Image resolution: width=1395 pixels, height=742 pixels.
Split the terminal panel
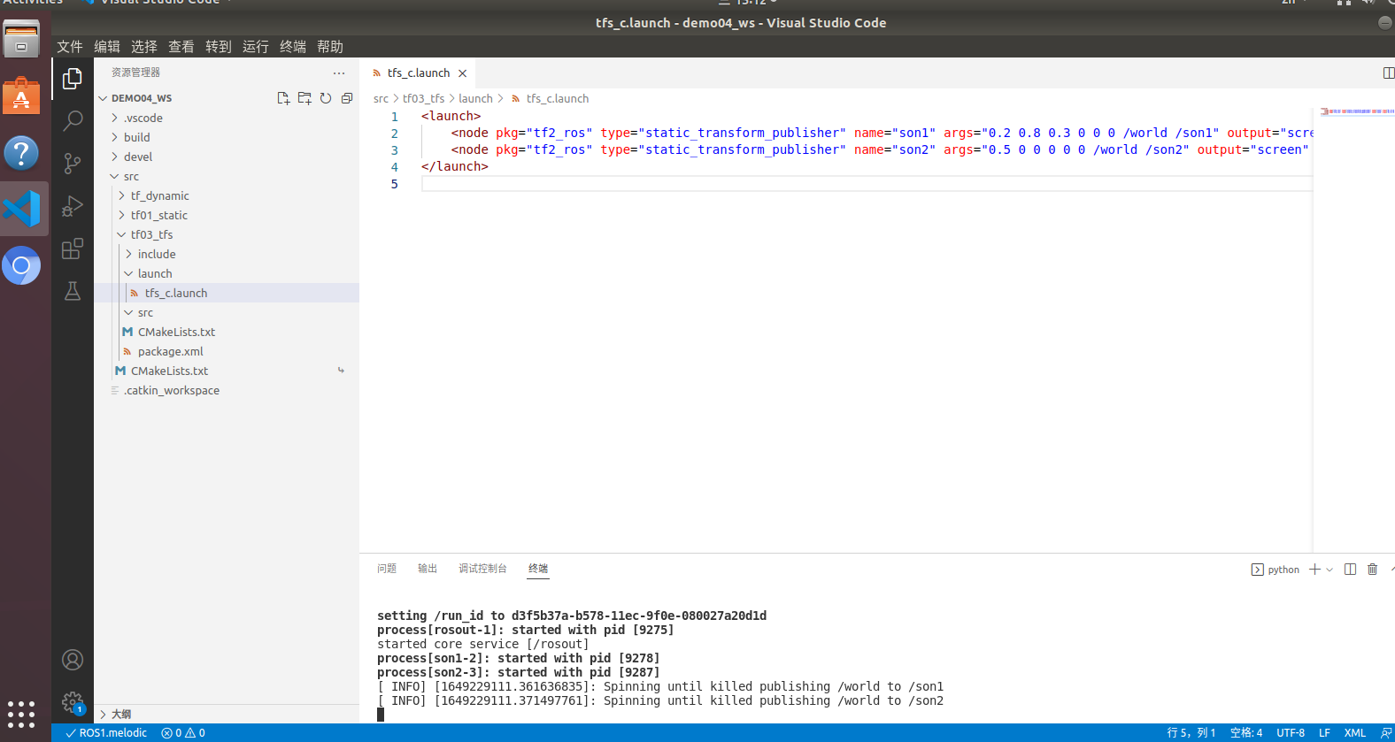1350,570
